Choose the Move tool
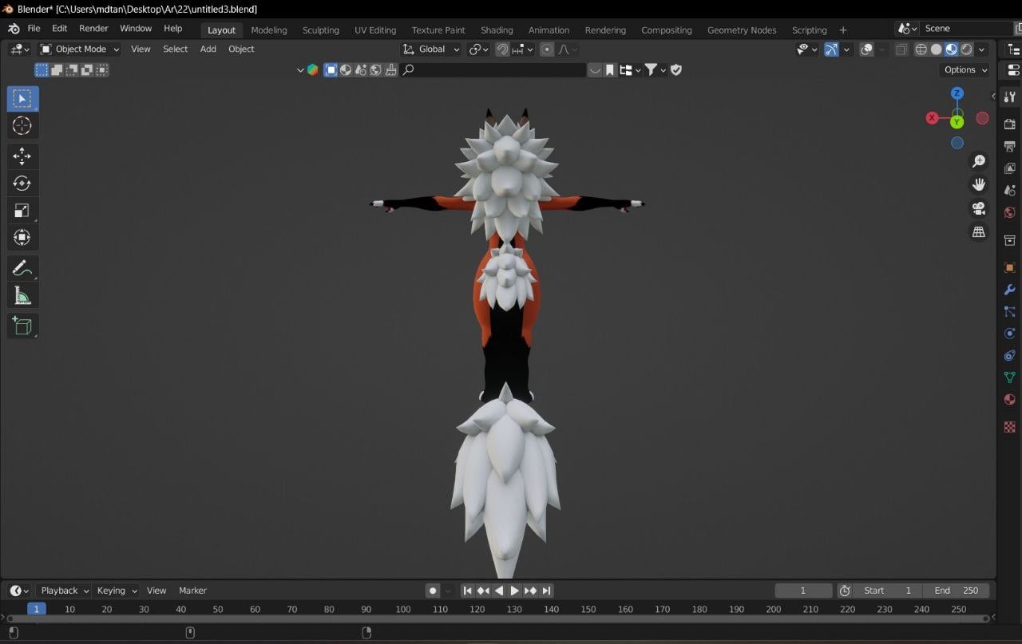 (22, 156)
